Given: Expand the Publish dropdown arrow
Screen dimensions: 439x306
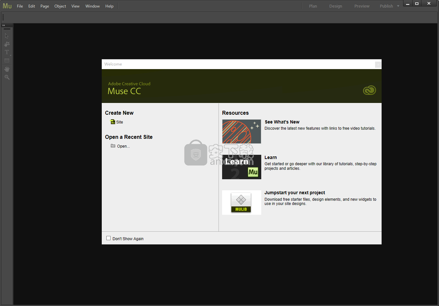Looking at the screenshot, I should (x=398, y=6).
